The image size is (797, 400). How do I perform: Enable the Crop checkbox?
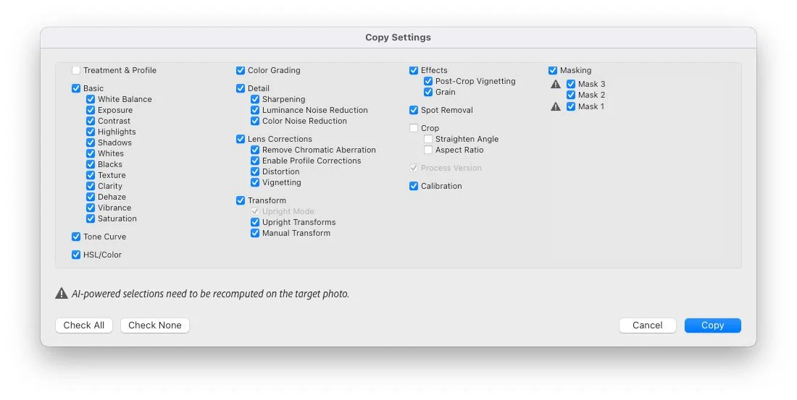(x=414, y=128)
